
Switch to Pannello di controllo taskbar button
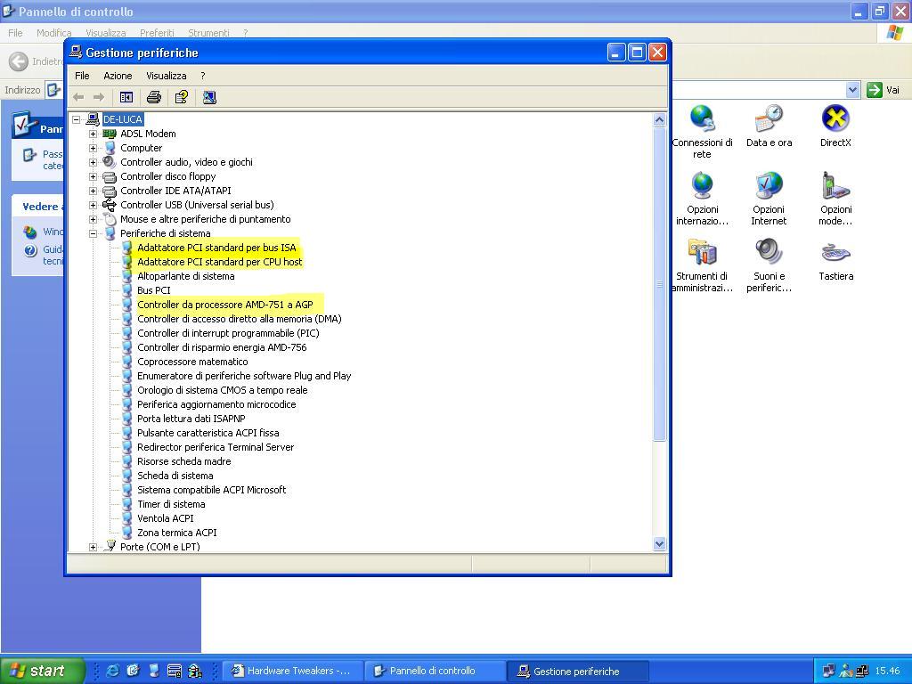pyautogui.click(x=435, y=671)
